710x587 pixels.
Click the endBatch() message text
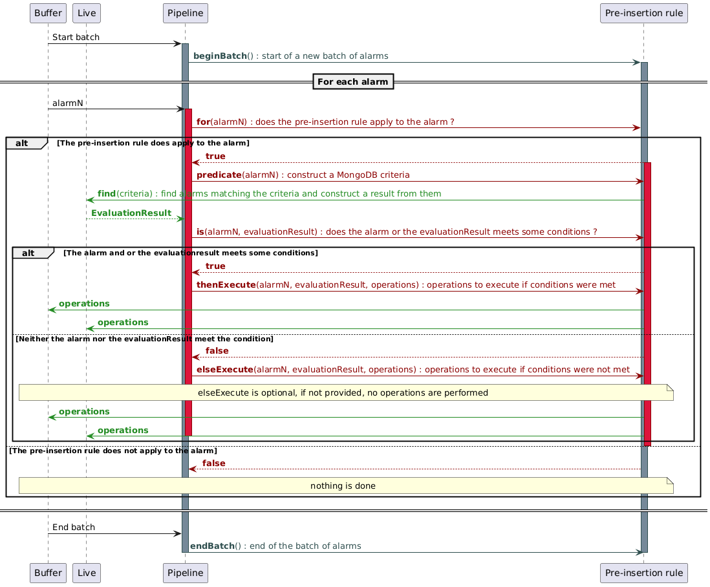(x=275, y=546)
